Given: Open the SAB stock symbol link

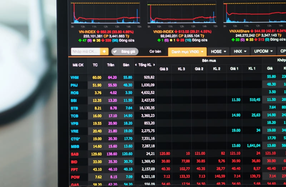Looking at the screenshot, I should 75,154.
